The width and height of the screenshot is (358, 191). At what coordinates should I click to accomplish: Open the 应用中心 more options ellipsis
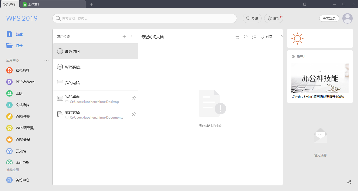(46, 60)
